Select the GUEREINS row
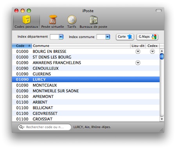The image size is (176, 149). pyautogui.click(x=86, y=74)
